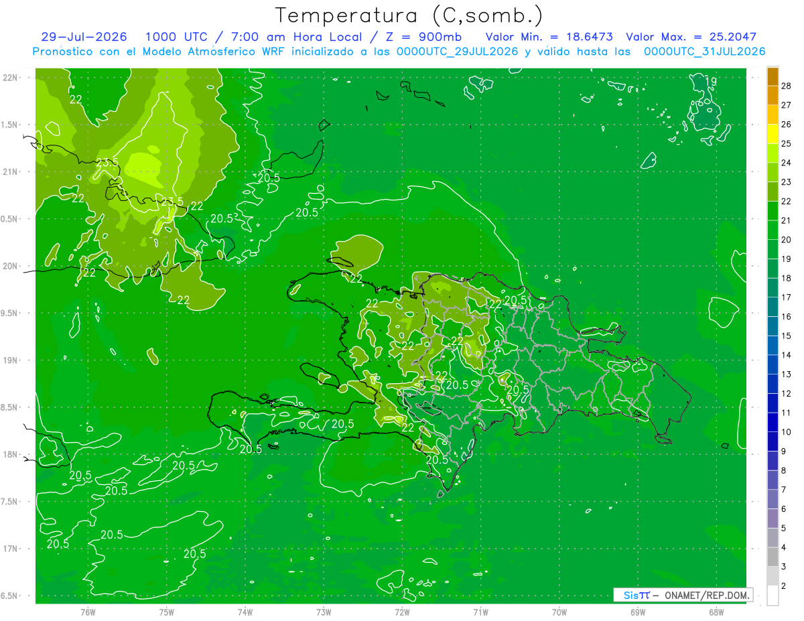This screenshot has height=621, width=804.
Task: Click the color bar segment between 20 and 21
Action: click(x=773, y=230)
